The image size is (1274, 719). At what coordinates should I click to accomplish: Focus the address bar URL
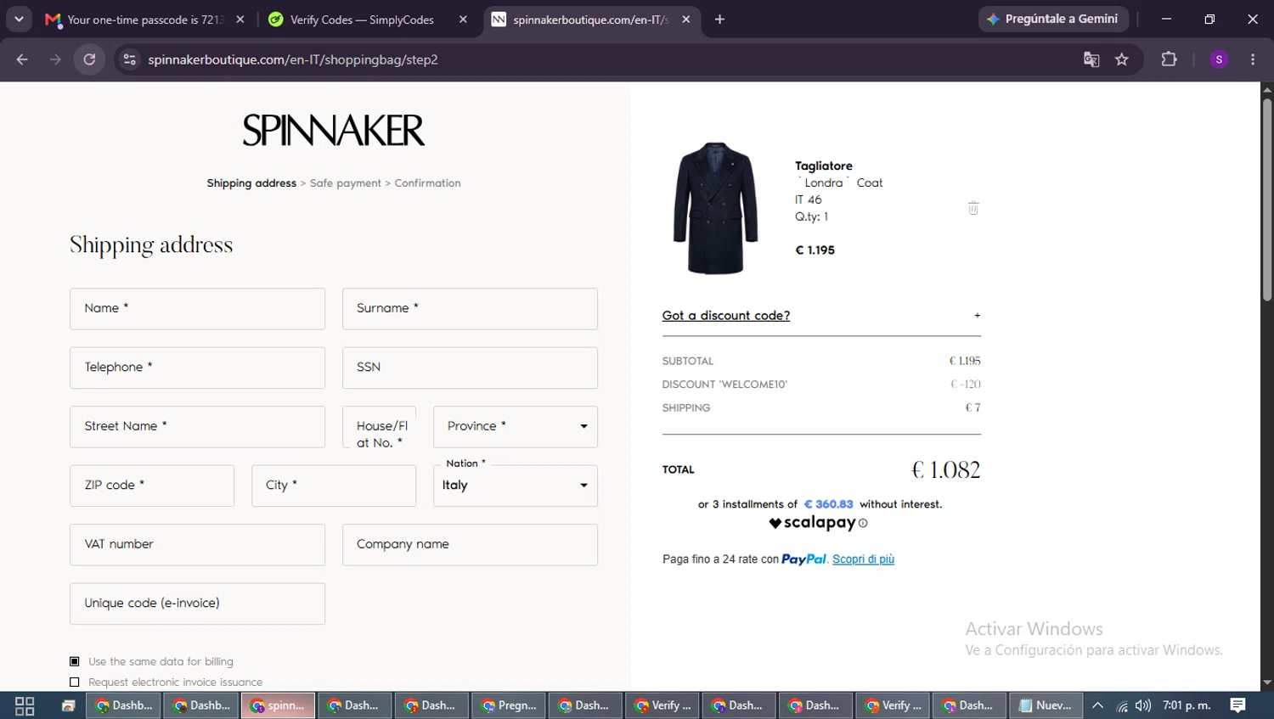point(293,59)
